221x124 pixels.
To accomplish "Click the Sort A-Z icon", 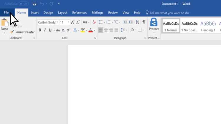I will tap(137, 22).
